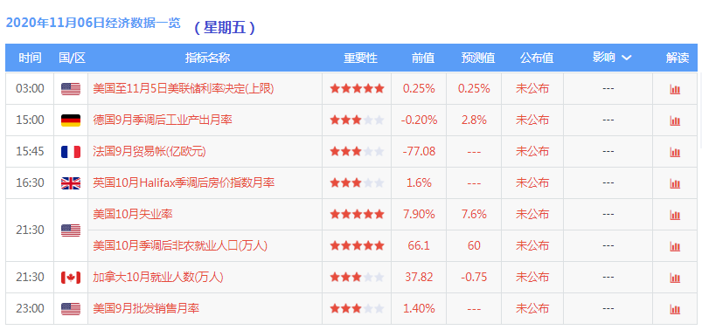The height and width of the screenshot is (330, 702).
Task: View chart icon for 美国9月批发销售月率
Action: tap(675, 309)
